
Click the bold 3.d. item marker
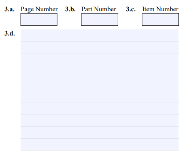click(10, 33)
